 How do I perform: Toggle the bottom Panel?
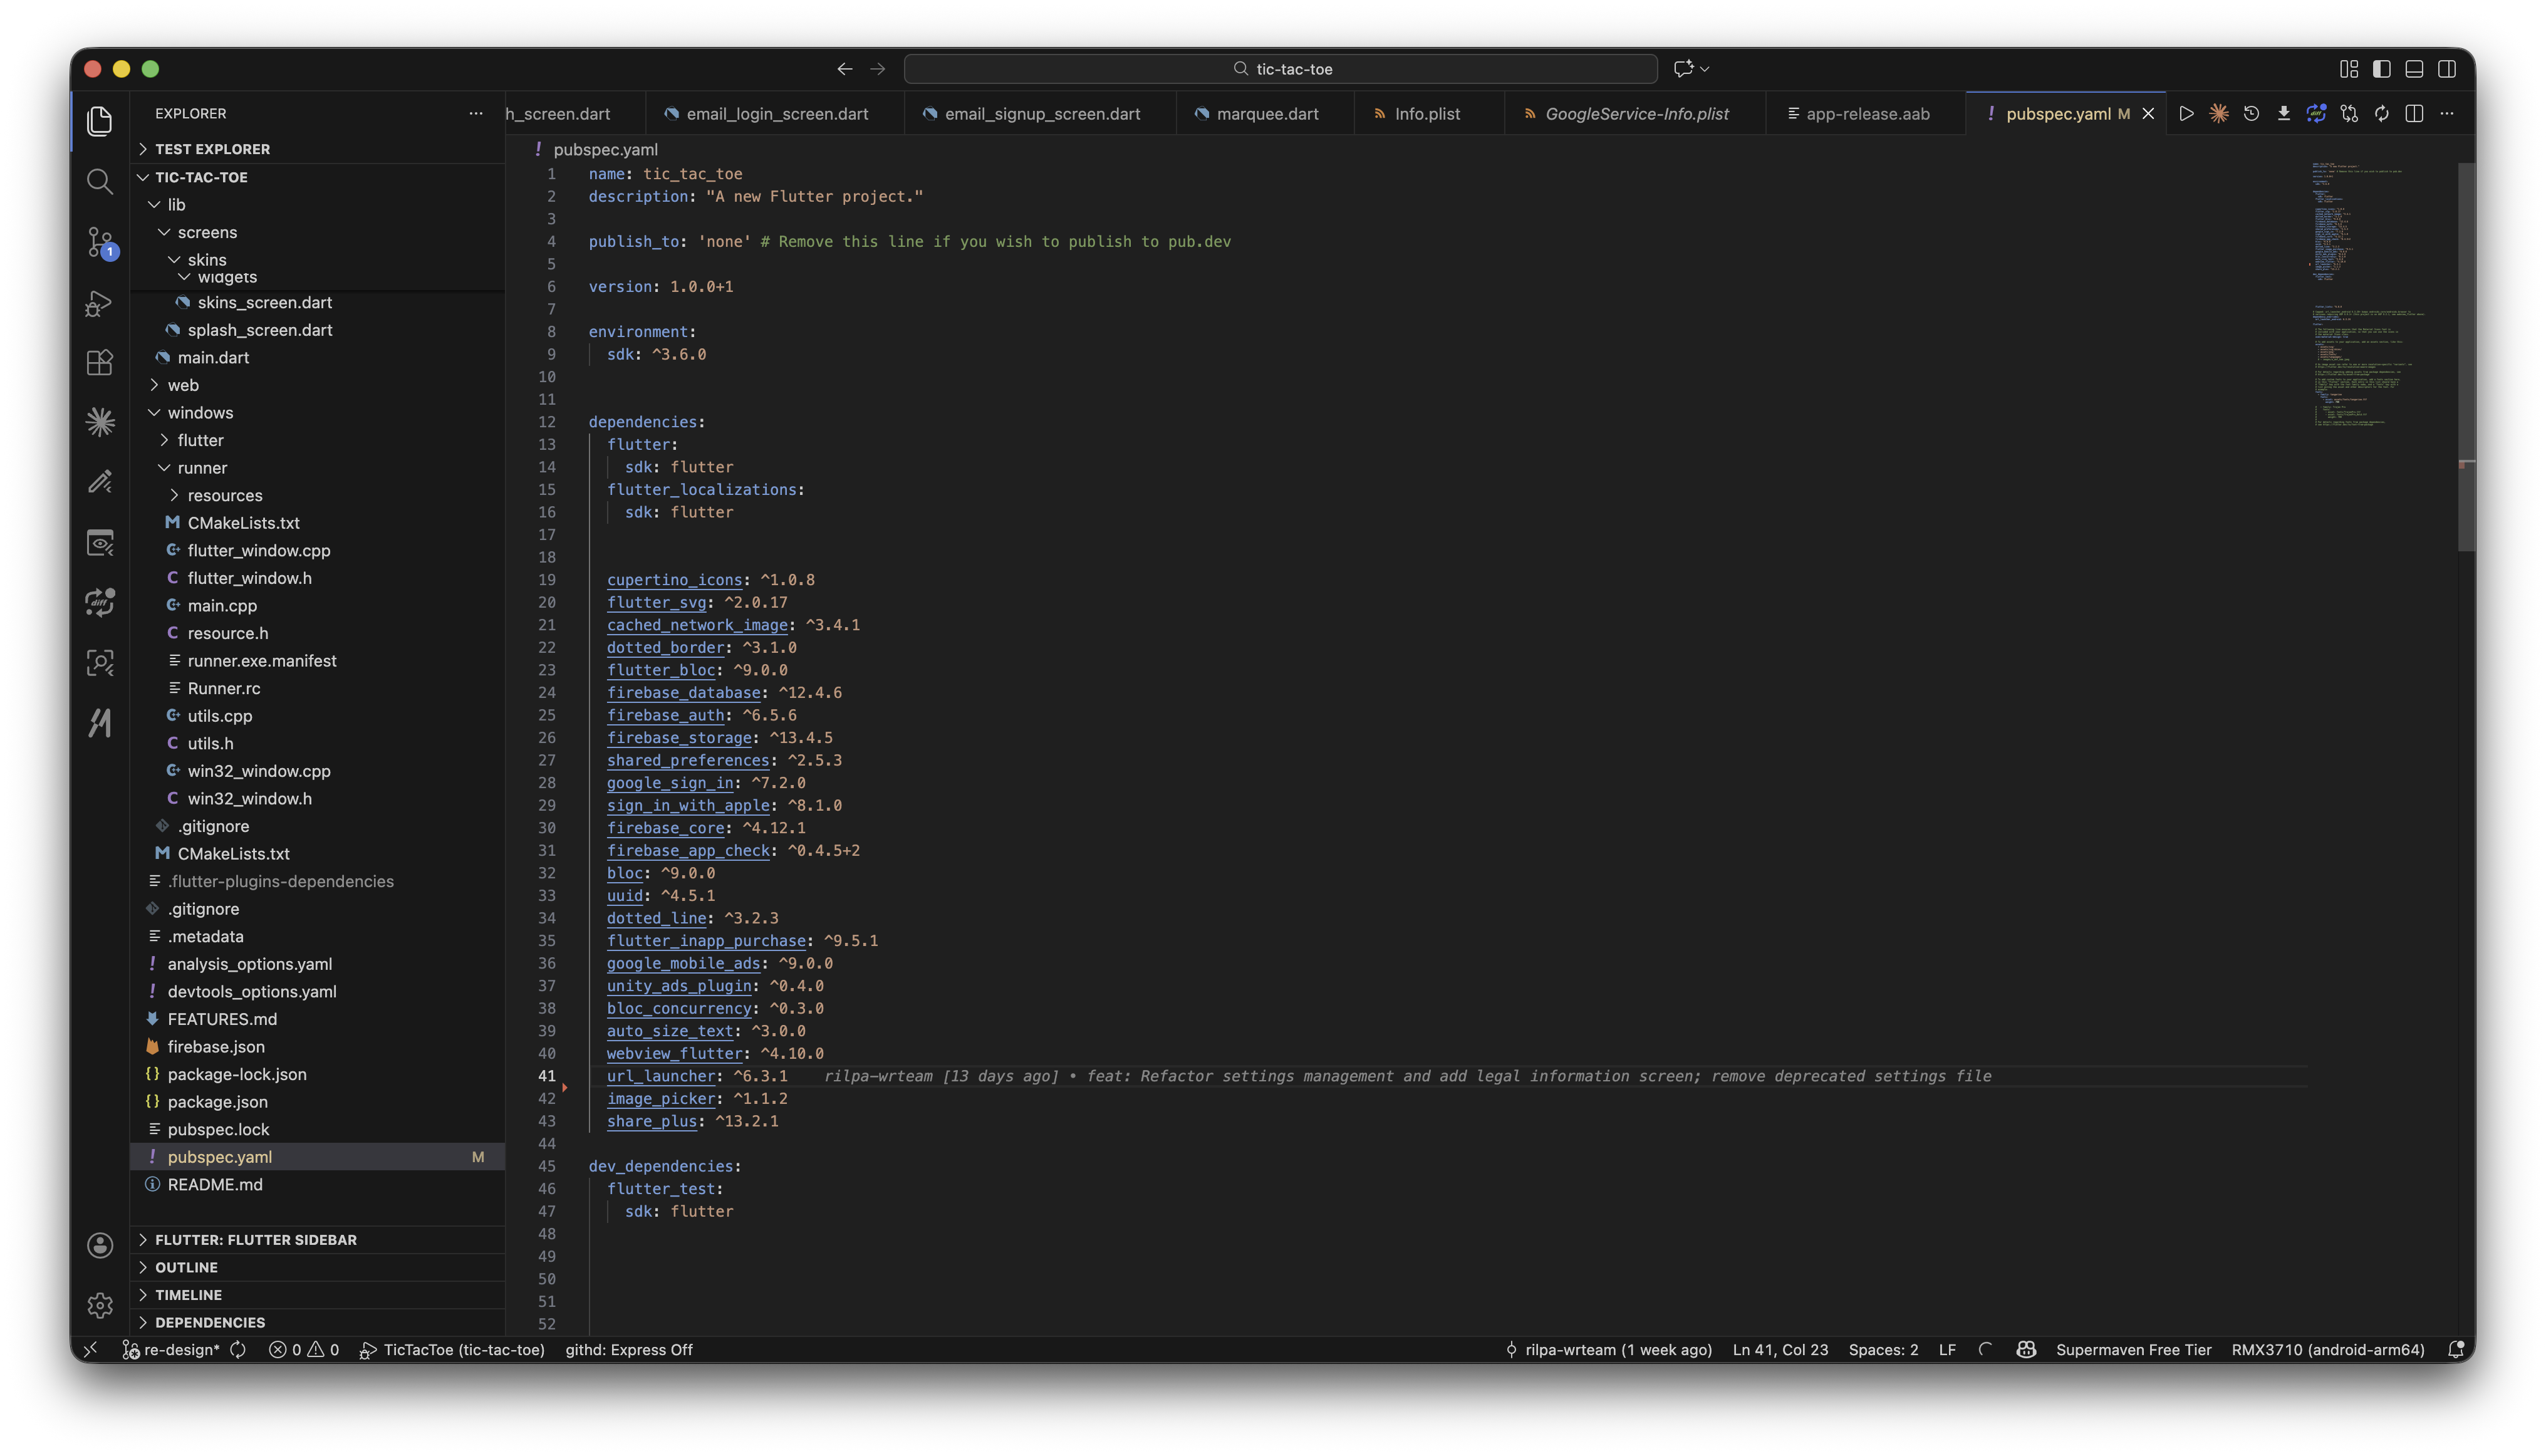(2414, 69)
